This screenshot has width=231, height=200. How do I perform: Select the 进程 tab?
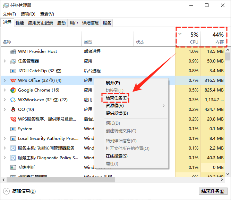(7, 22)
